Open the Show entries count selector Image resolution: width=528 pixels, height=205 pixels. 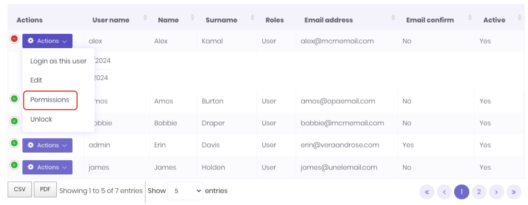point(185,191)
